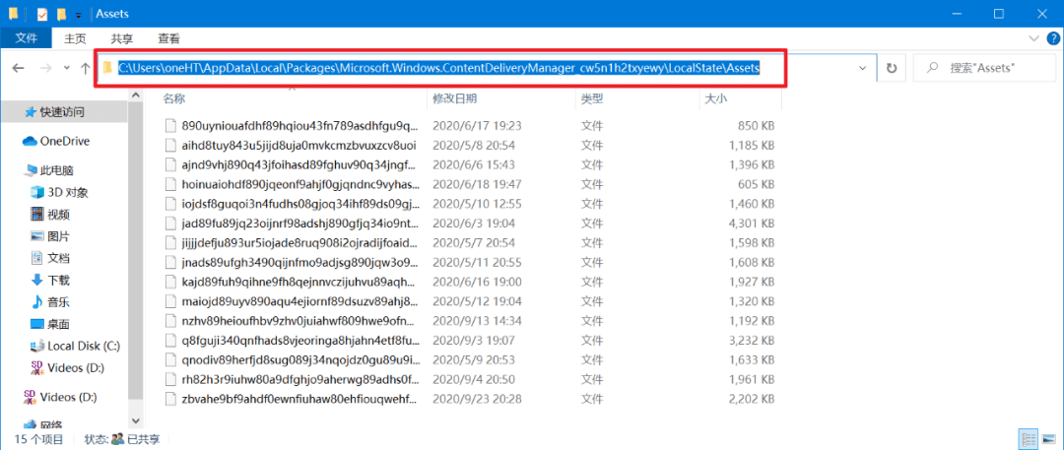The height and width of the screenshot is (450, 1064).
Task: Open OneDrive in navigation pane
Action: point(64,141)
